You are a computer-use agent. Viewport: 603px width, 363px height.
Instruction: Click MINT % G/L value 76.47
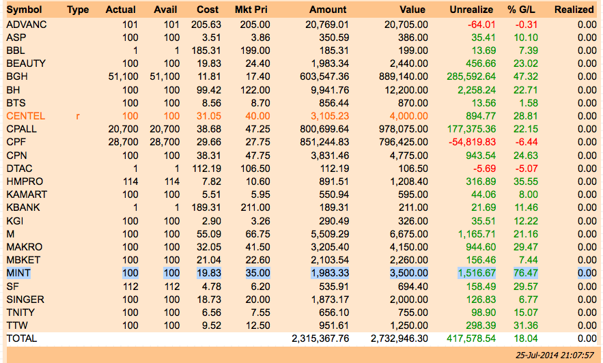click(x=526, y=273)
